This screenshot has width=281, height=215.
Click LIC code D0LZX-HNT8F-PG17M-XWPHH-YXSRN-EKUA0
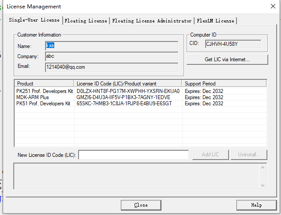click(128, 91)
